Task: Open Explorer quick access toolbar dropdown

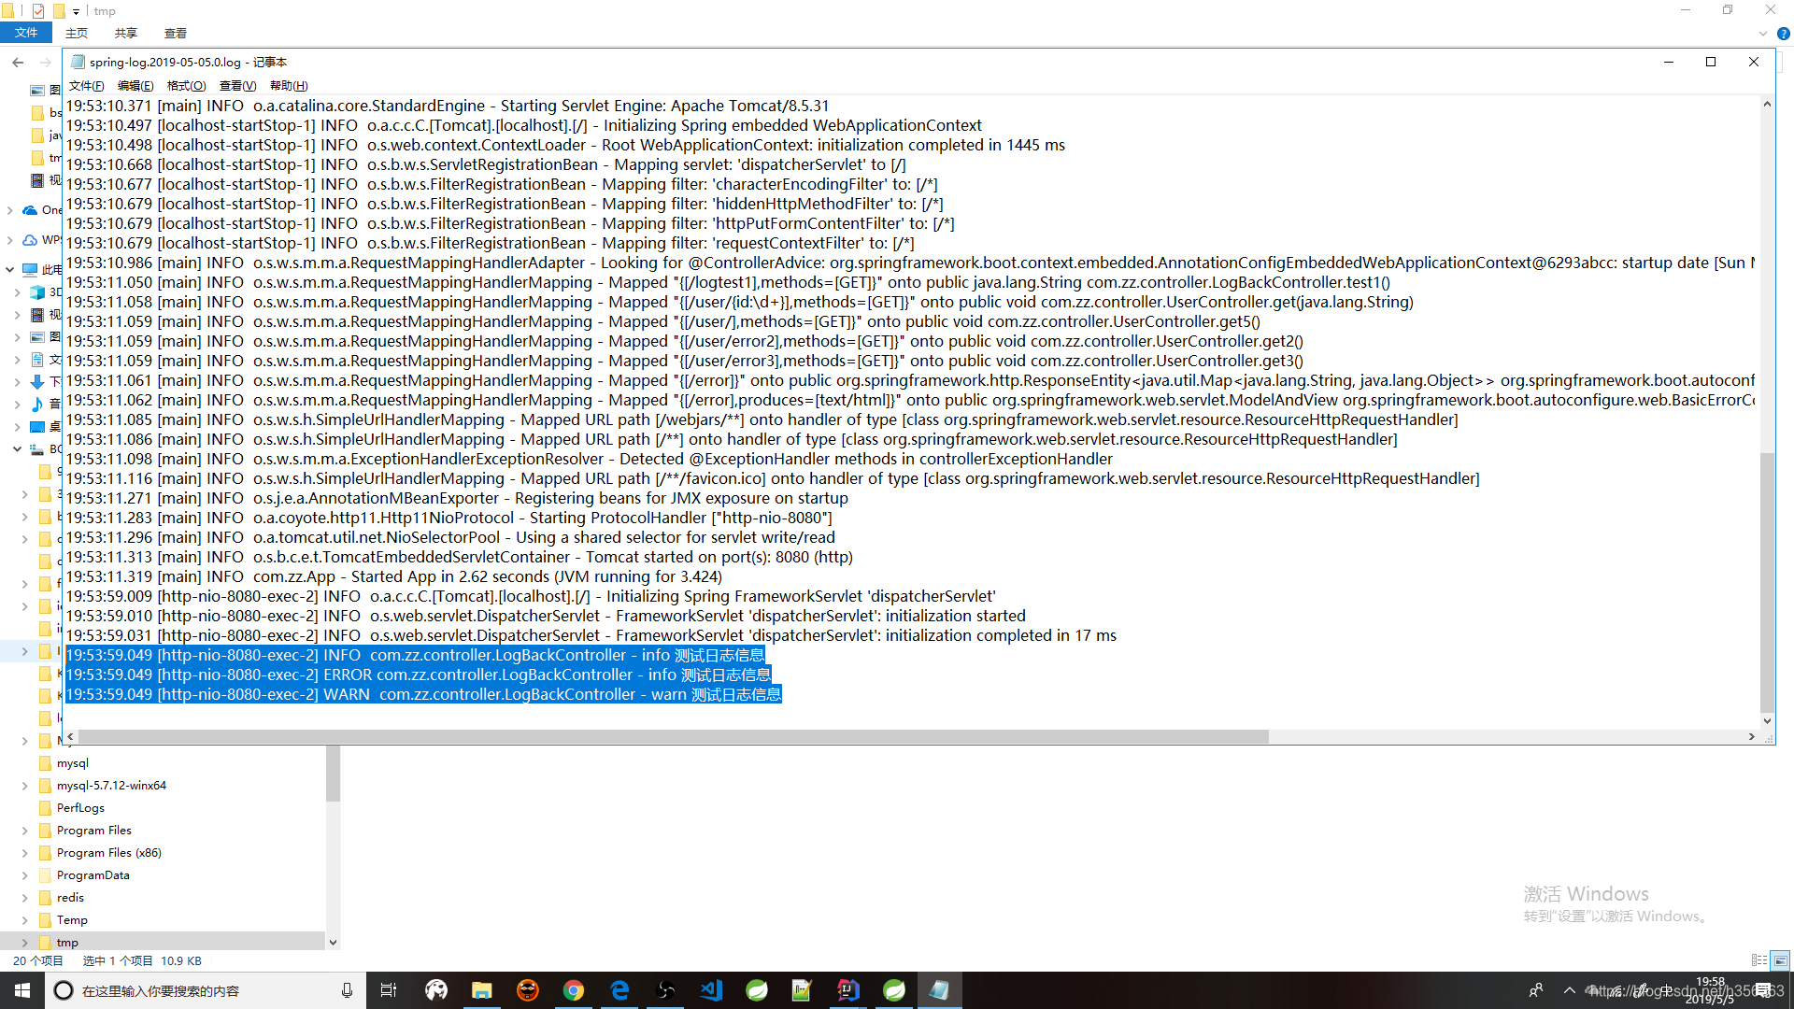Action: (76, 11)
